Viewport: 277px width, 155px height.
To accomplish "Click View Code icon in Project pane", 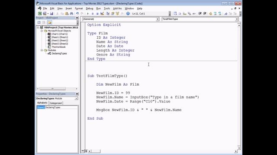I will coord(39,22).
